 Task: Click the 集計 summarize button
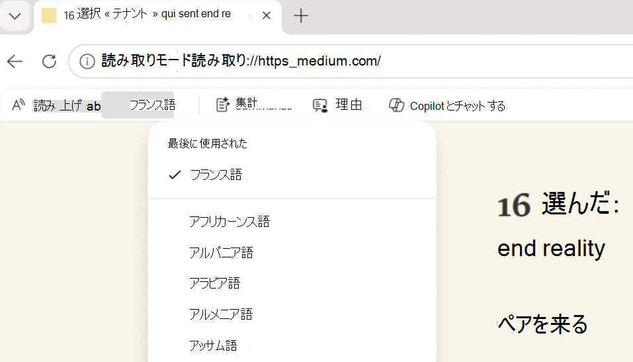tap(254, 105)
